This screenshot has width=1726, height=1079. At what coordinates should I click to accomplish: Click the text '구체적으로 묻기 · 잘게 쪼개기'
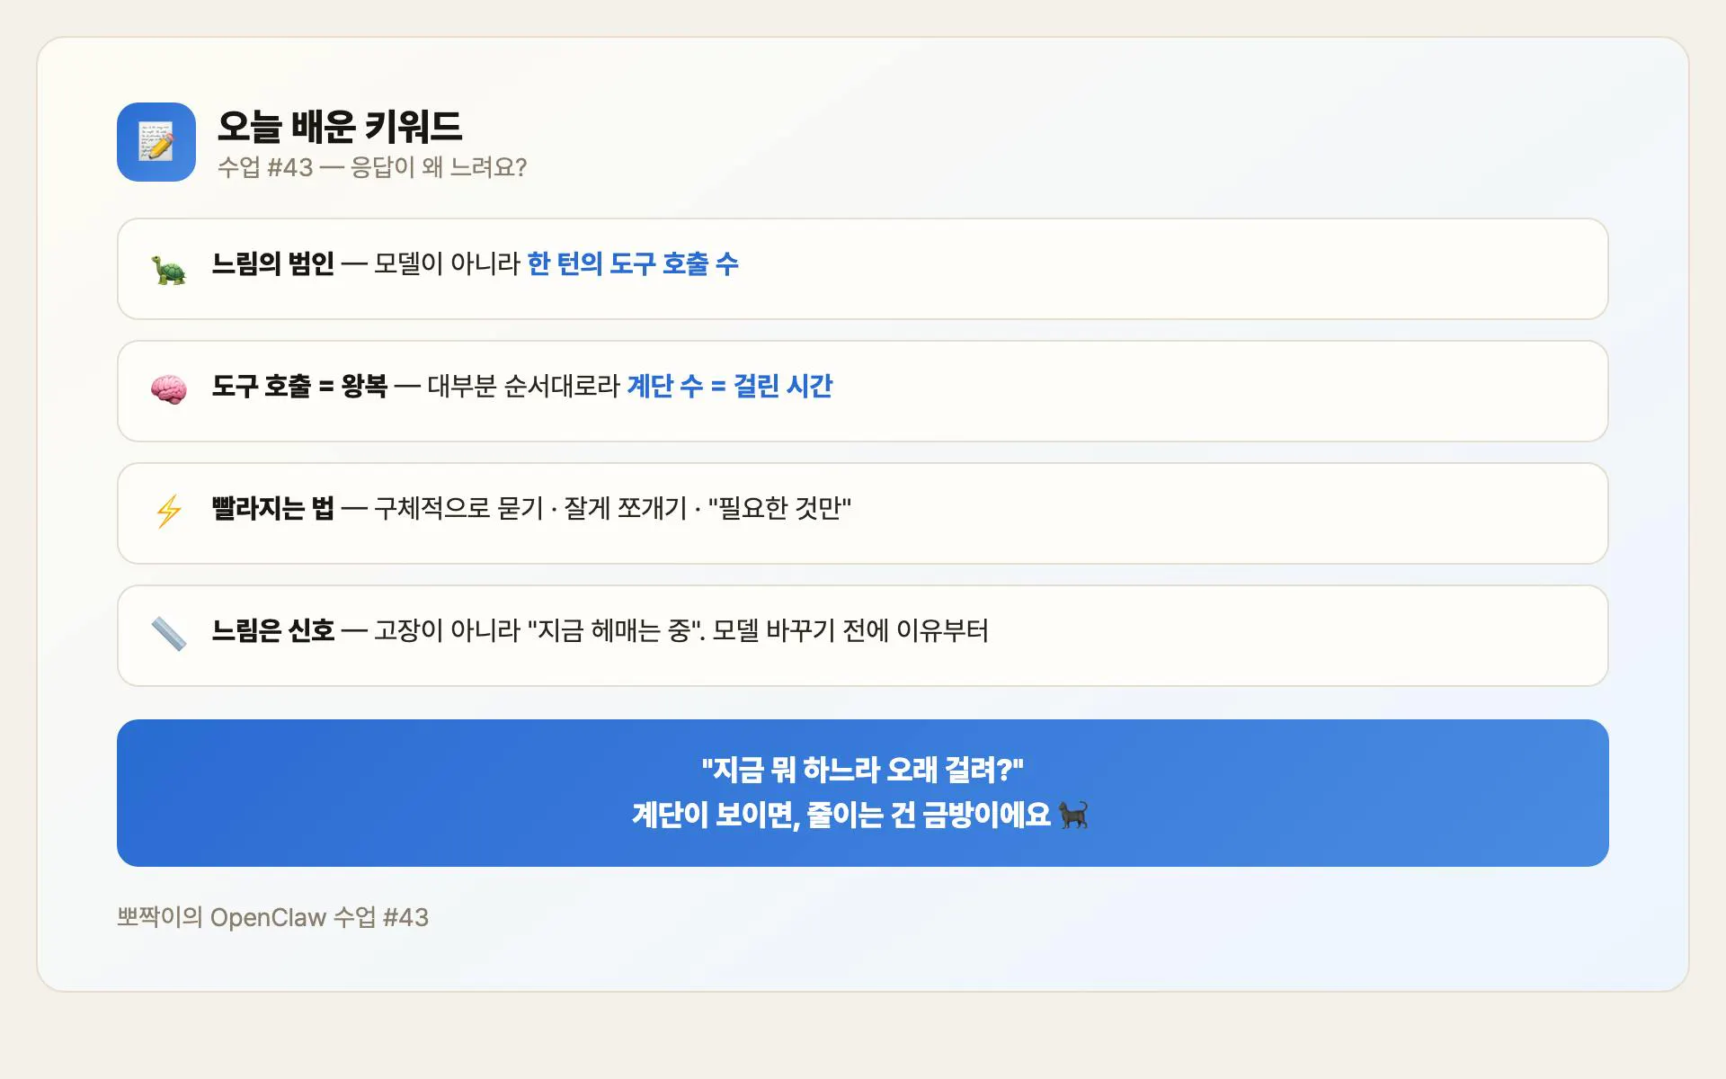(530, 508)
